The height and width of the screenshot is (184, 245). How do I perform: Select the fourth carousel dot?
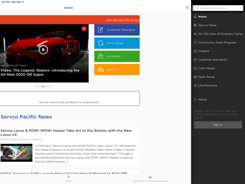[x=47, y=86]
